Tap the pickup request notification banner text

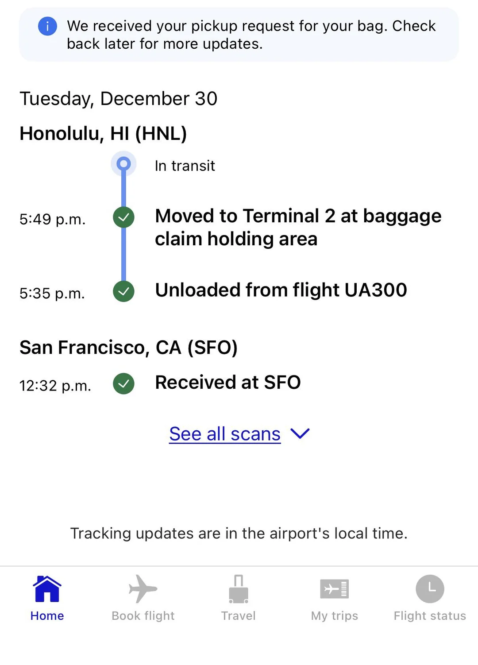[x=251, y=35]
